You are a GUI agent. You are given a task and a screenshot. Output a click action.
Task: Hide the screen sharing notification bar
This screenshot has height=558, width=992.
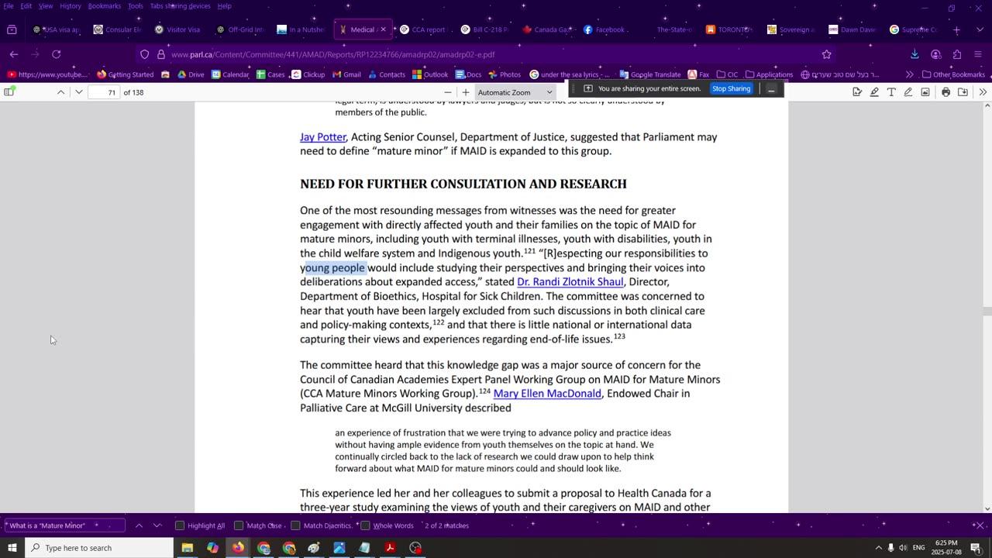point(771,88)
